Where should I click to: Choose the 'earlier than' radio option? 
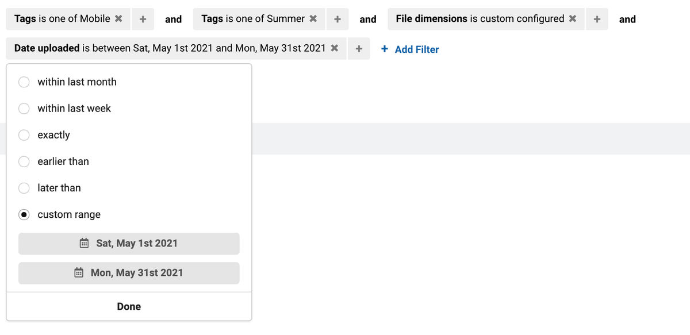pos(24,161)
